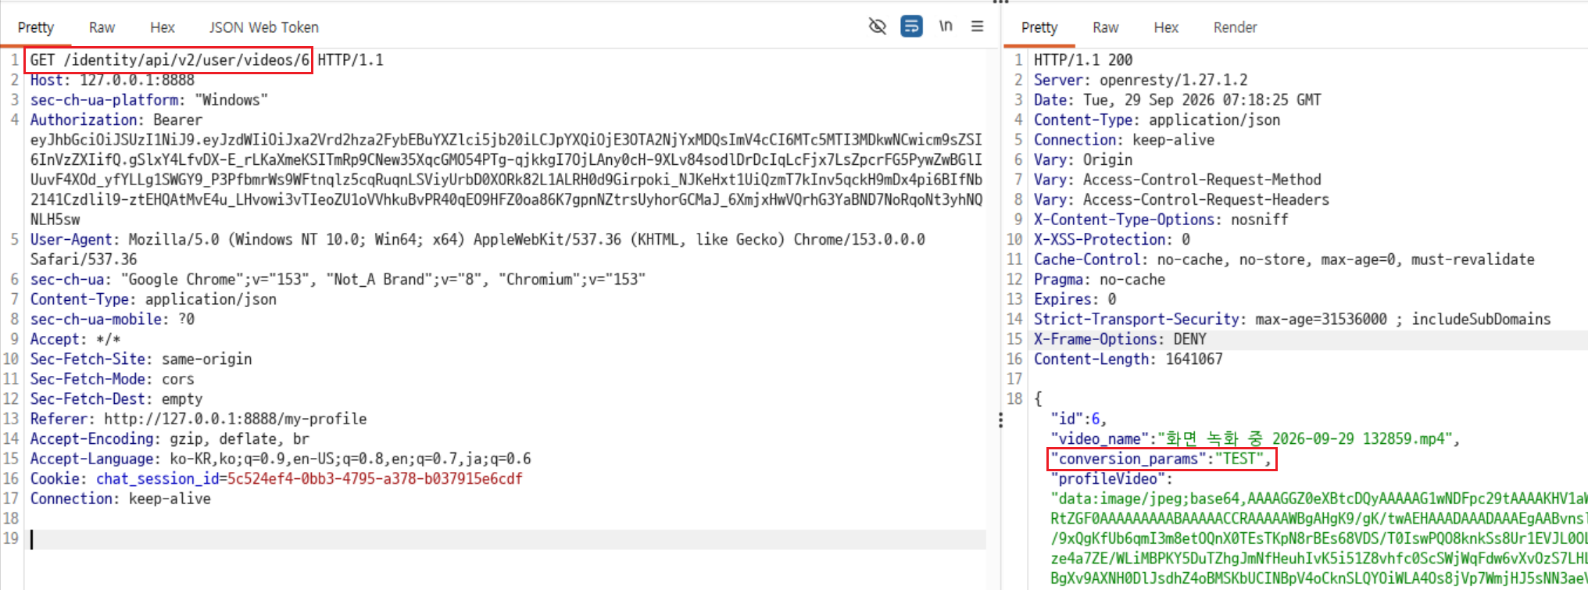
Task: Select the sec-ch-ua-platform "Windows" header line
Action: click(x=149, y=100)
